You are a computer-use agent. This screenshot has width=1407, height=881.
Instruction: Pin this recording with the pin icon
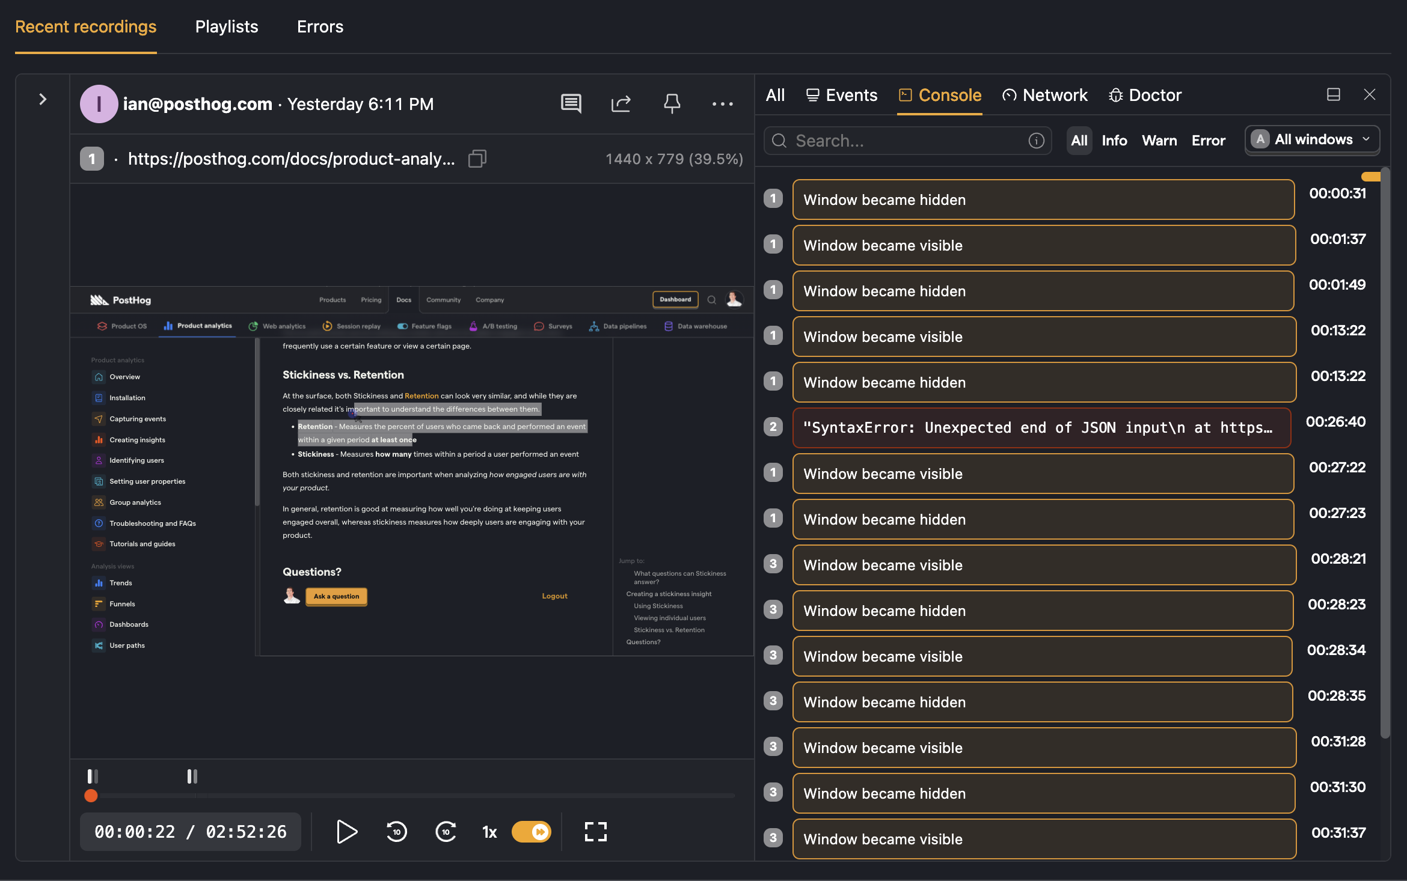(672, 103)
